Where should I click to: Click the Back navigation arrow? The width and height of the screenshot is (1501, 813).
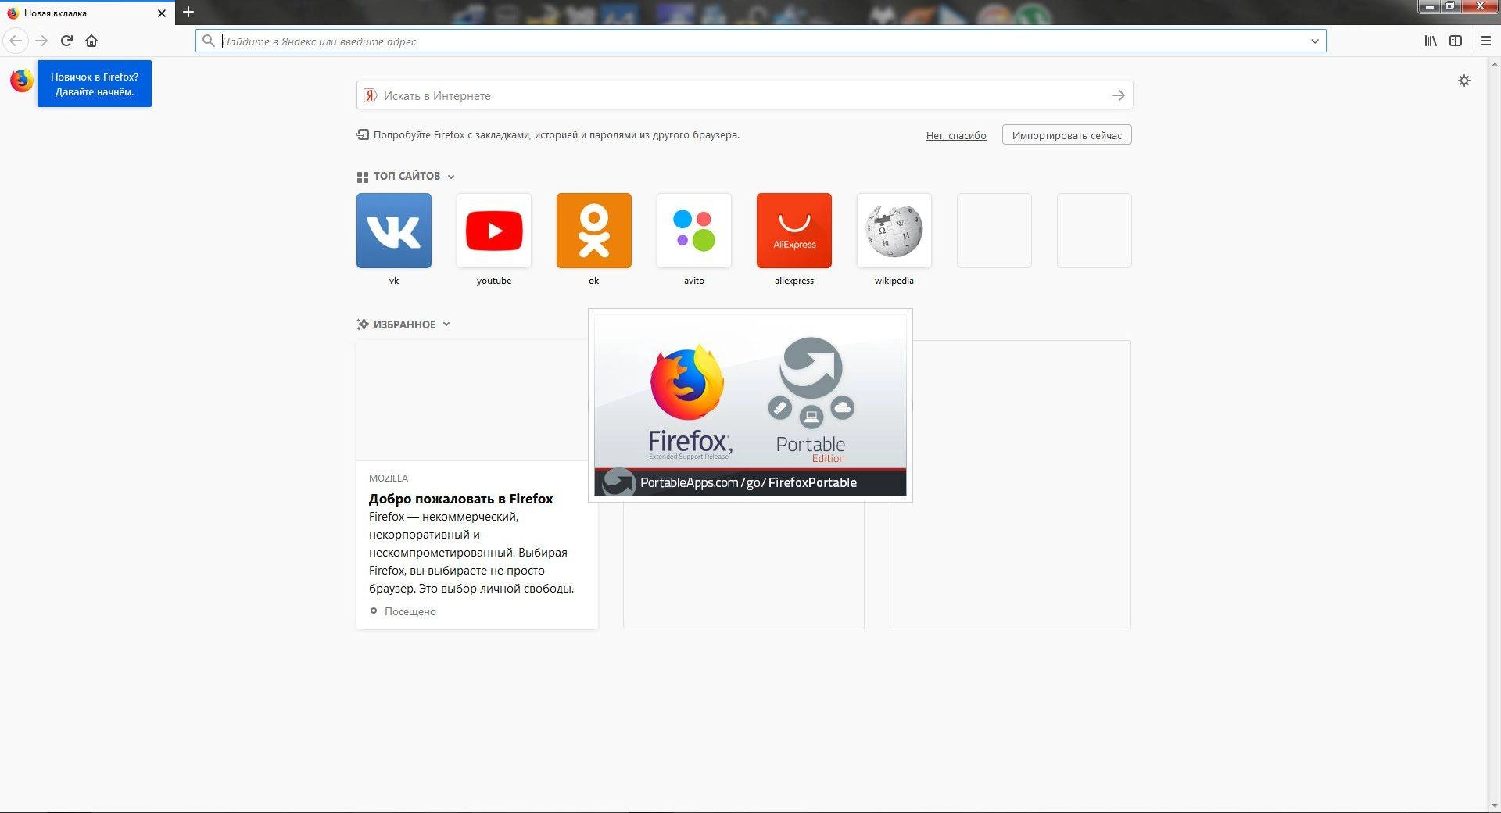[x=16, y=41]
